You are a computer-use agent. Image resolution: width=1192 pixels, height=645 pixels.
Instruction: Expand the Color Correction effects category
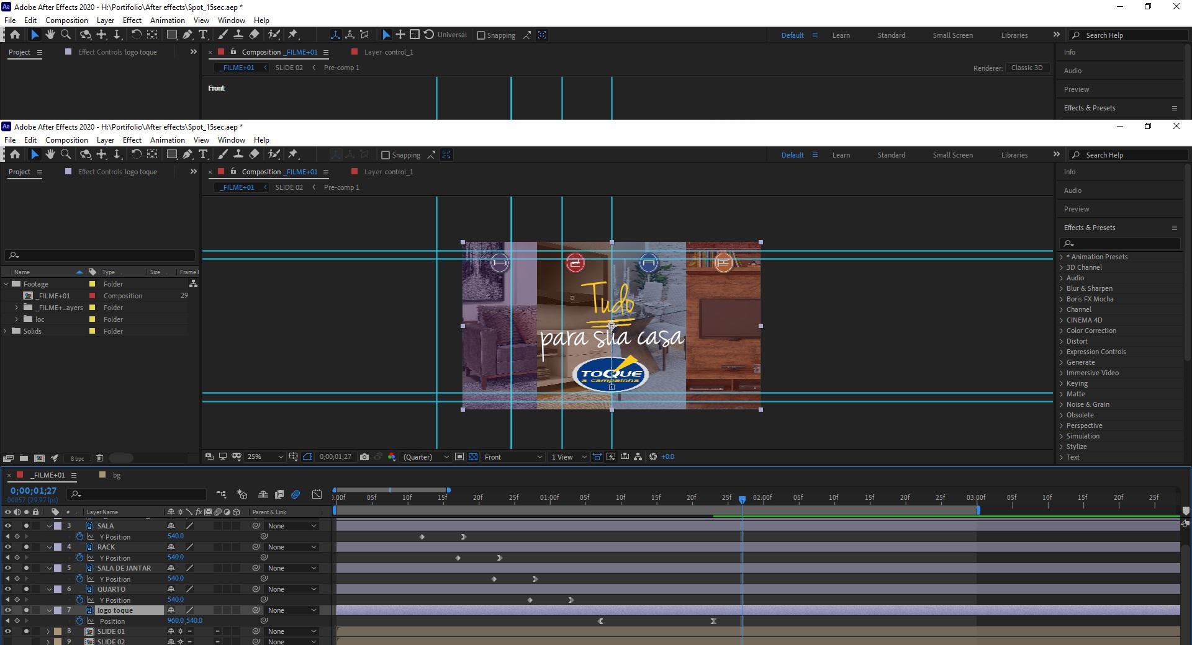[1062, 331]
